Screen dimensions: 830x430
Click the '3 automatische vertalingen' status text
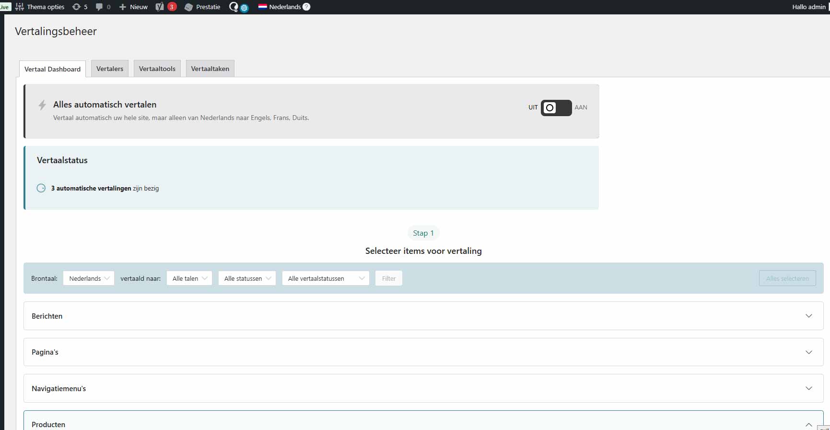coord(91,189)
